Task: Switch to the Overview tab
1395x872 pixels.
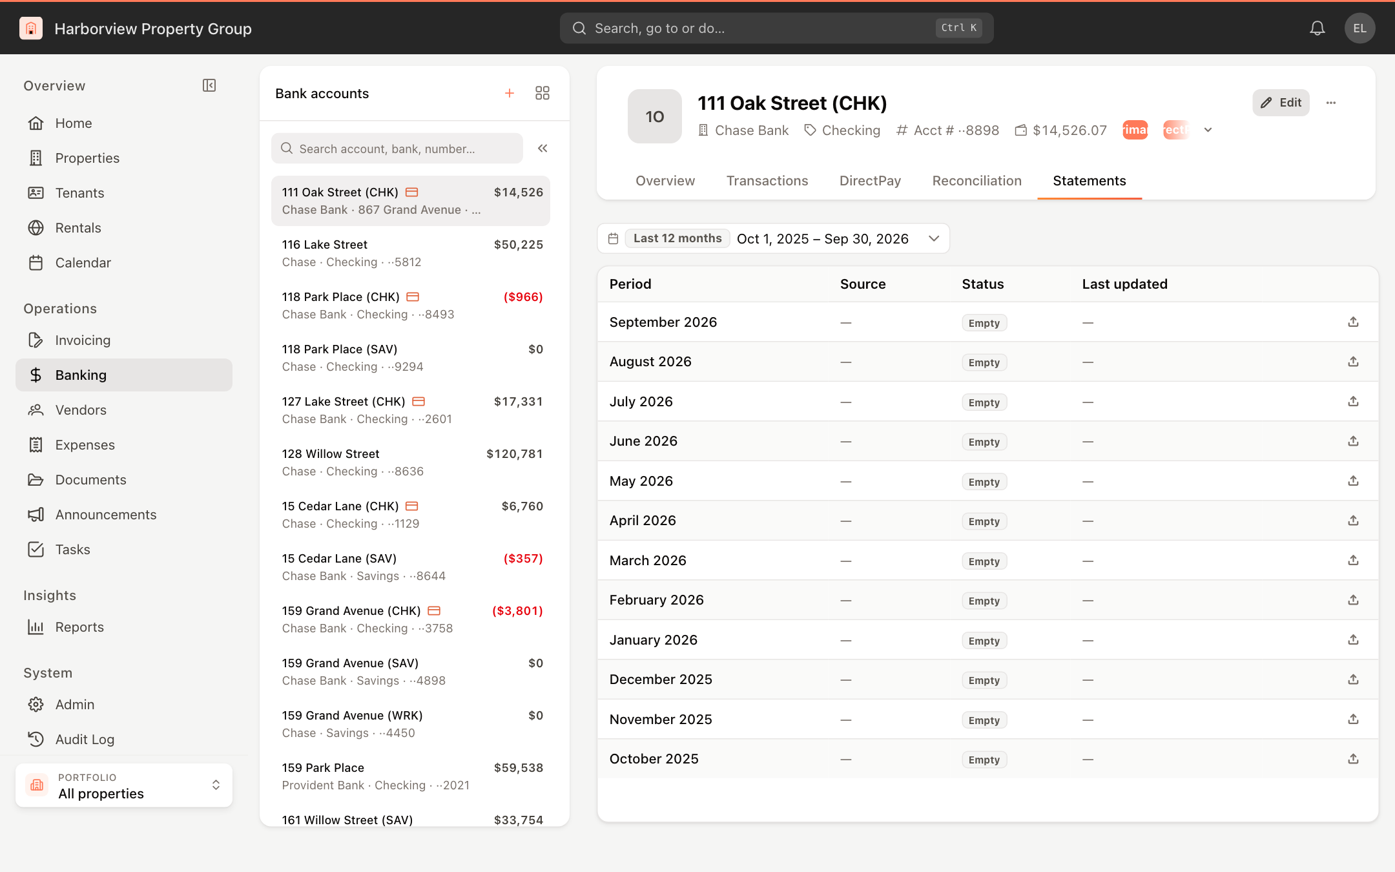Action: pos(665,181)
